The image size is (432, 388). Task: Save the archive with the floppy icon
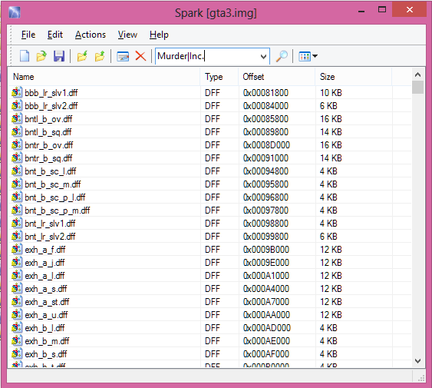(x=59, y=56)
